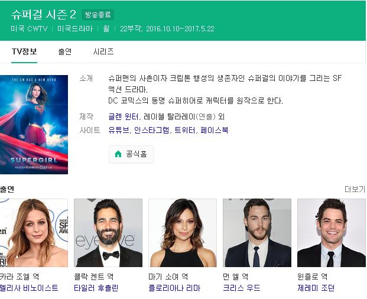Viewport: 367px width, 299px height.
Task: Select the TV정보 tab
Action: [24, 51]
